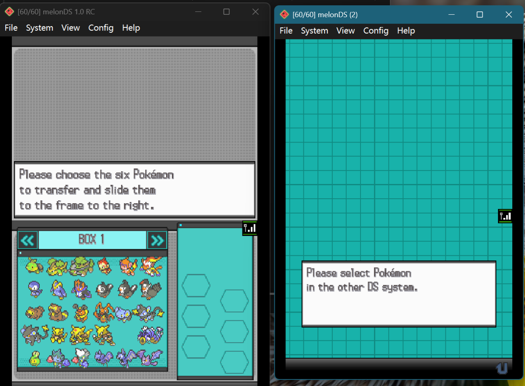Screen dimensions: 525x386
Task: Go to the previous box with left arrows
Action: 27,240
